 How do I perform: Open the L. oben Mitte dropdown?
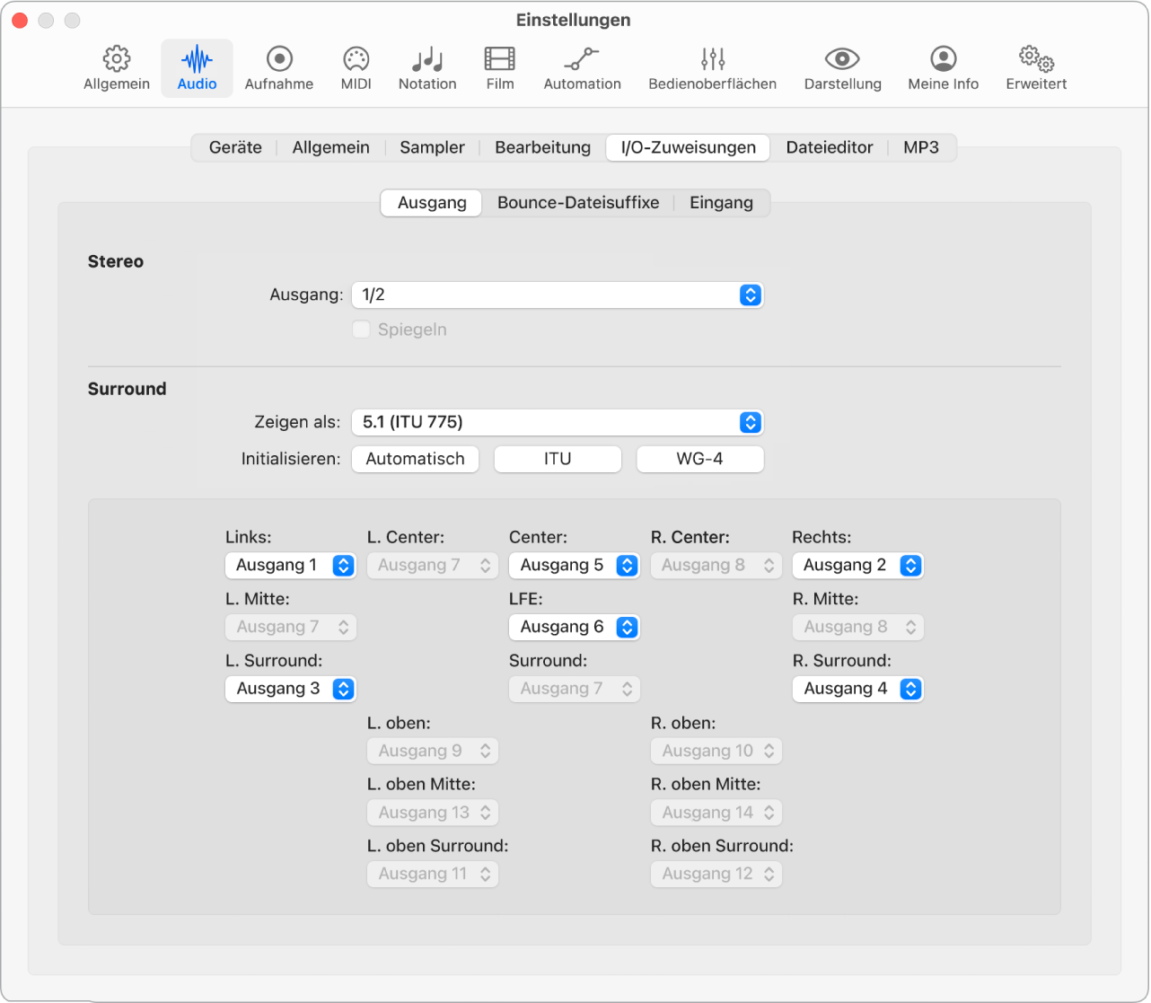[x=433, y=814]
